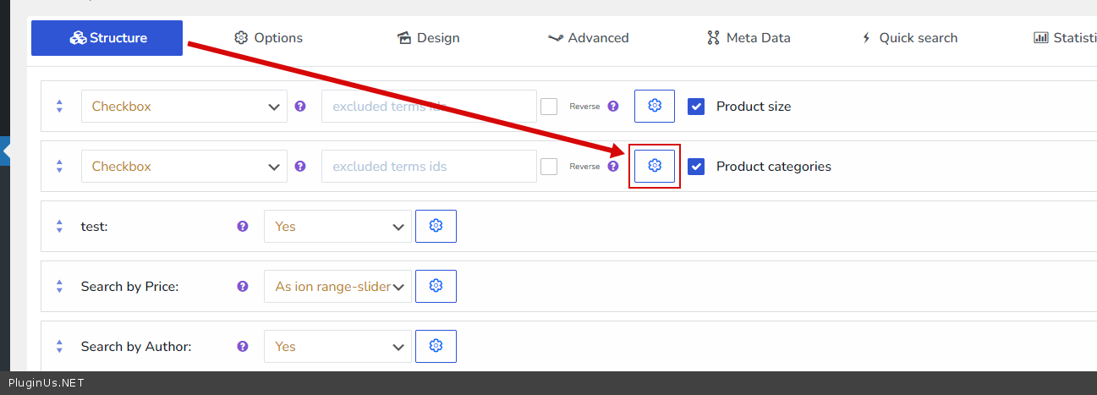This screenshot has width=1097, height=395.
Task: Open the Meta Data tab
Action: pos(749,38)
